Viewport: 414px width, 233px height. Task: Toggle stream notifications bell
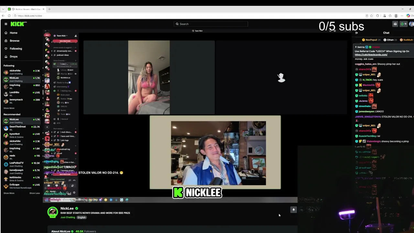click(294, 210)
